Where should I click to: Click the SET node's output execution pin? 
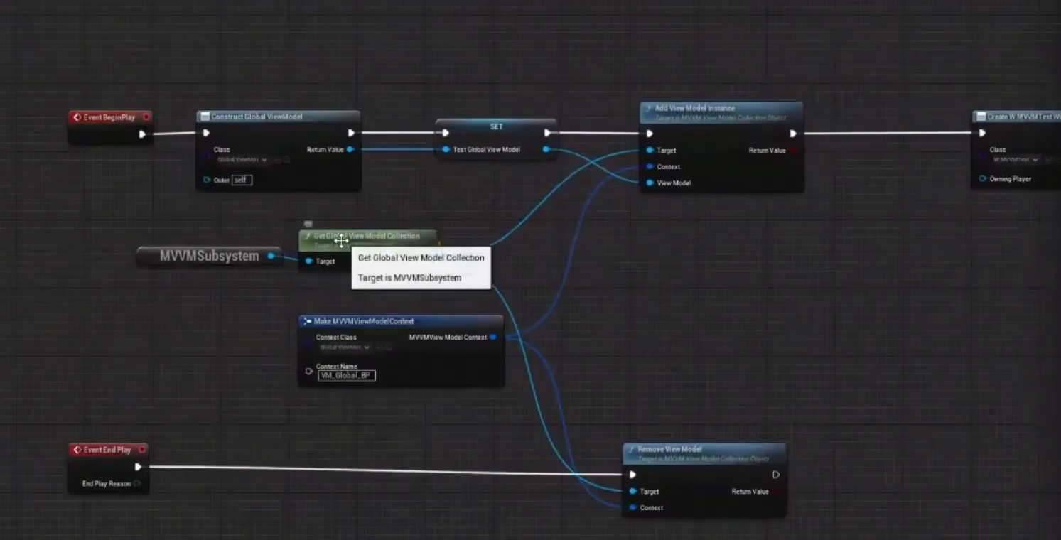tap(547, 133)
